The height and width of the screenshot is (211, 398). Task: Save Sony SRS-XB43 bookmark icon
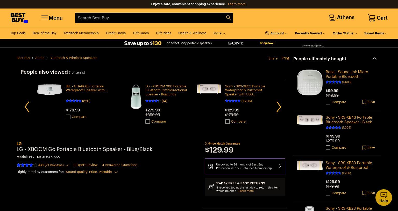364,147
